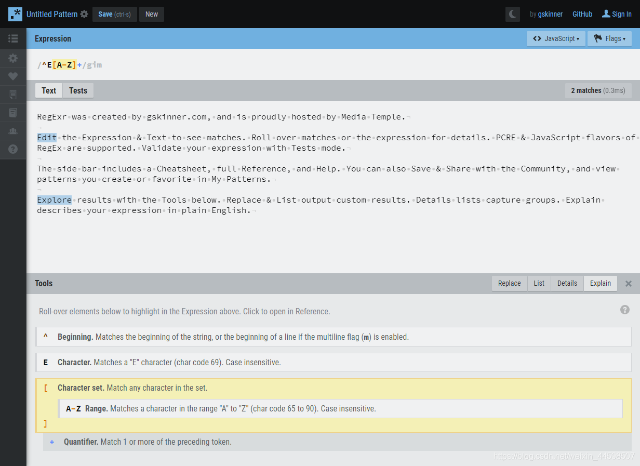Select the List tool tab

[539, 283]
